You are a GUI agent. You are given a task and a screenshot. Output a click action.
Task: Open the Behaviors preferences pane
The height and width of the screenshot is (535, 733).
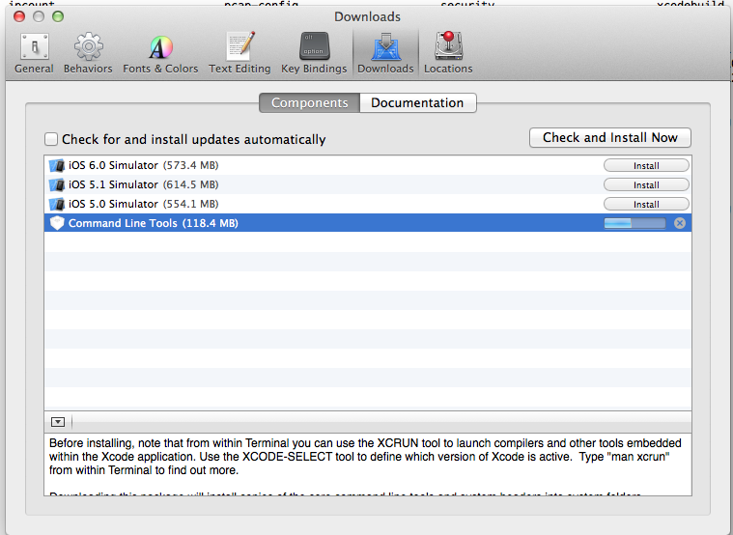[88, 53]
